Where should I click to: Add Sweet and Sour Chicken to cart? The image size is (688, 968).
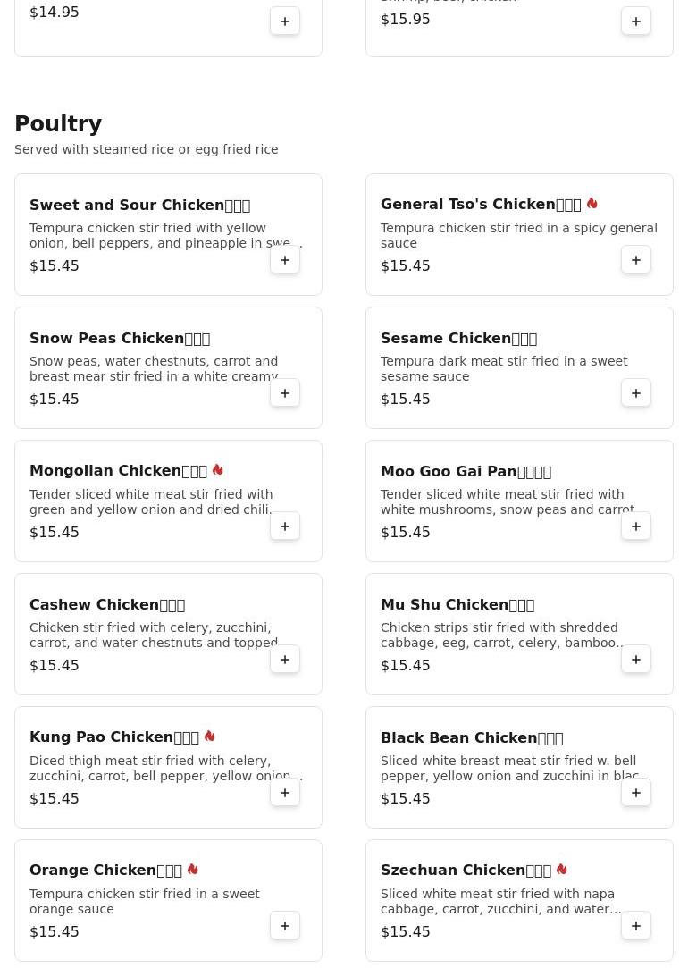coord(285,260)
